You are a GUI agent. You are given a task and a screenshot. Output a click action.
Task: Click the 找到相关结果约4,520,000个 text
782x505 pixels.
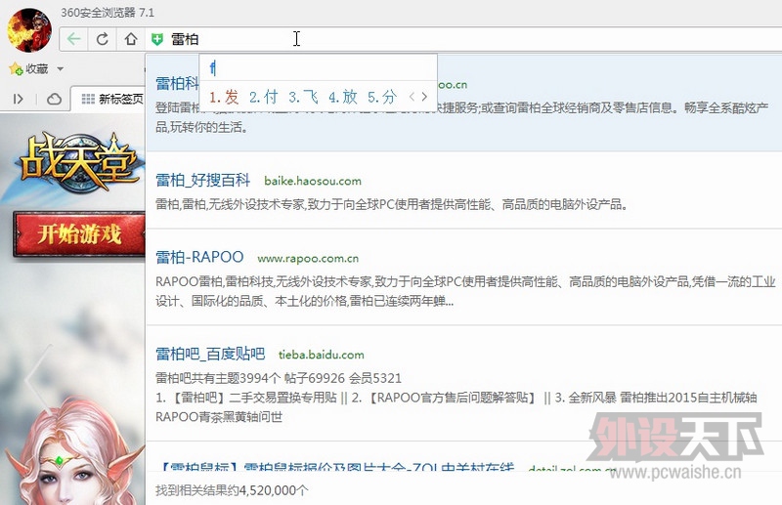coord(232,490)
